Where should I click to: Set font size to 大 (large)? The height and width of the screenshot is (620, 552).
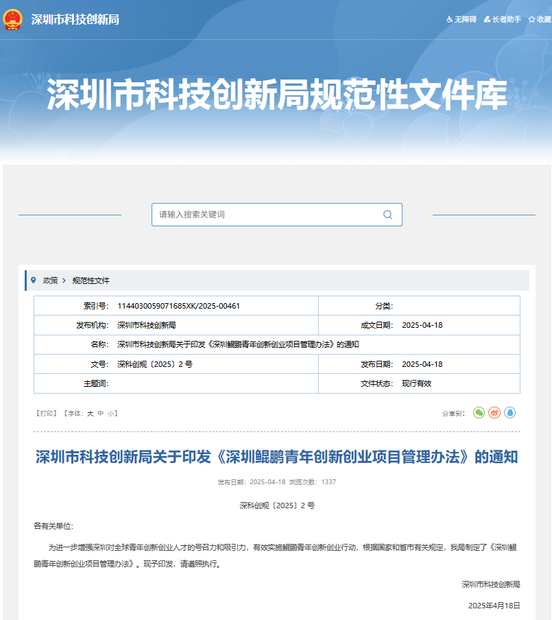click(x=90, y=414)
